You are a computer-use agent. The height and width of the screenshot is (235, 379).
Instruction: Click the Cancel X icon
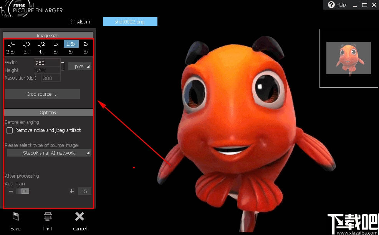point(79,217)
